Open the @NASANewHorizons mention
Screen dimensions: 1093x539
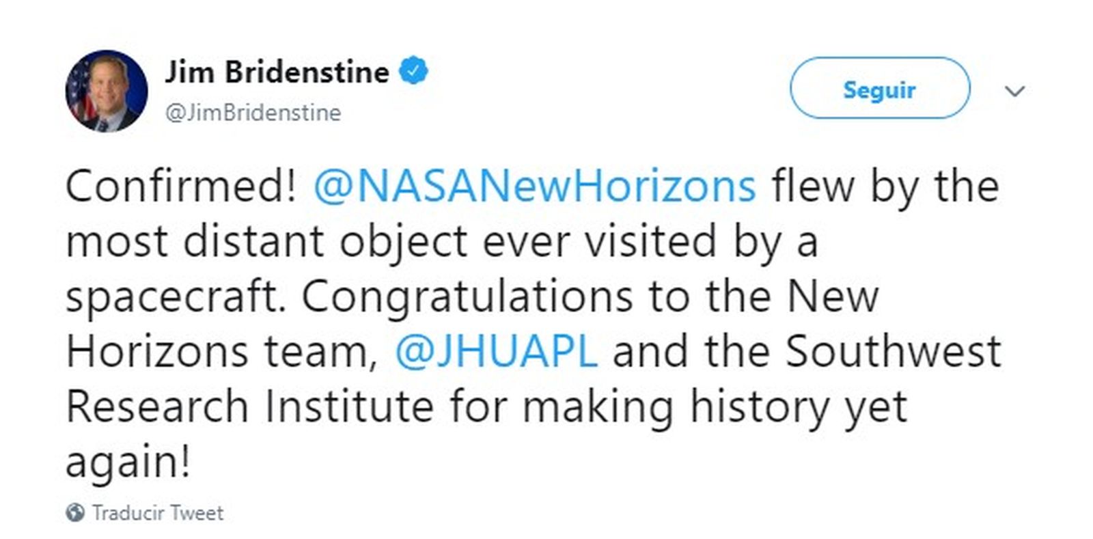pyautogui.click(x=534, y=186)
